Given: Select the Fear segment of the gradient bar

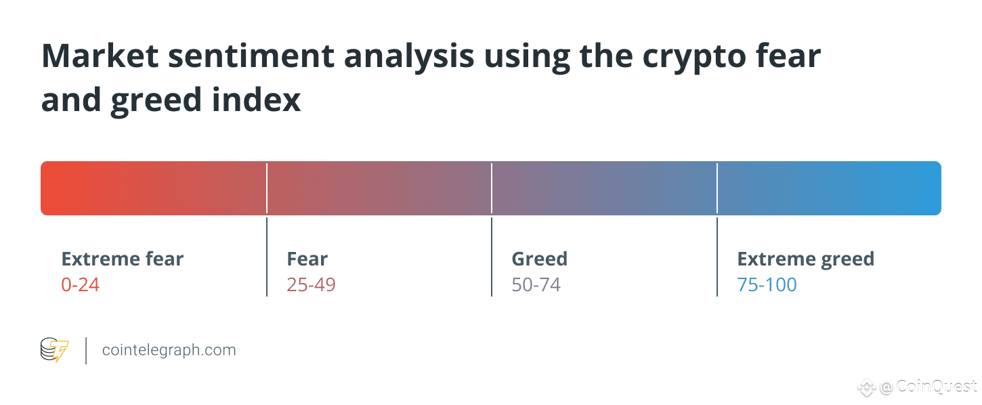Looking at the screenshot, I should (379, 188).
